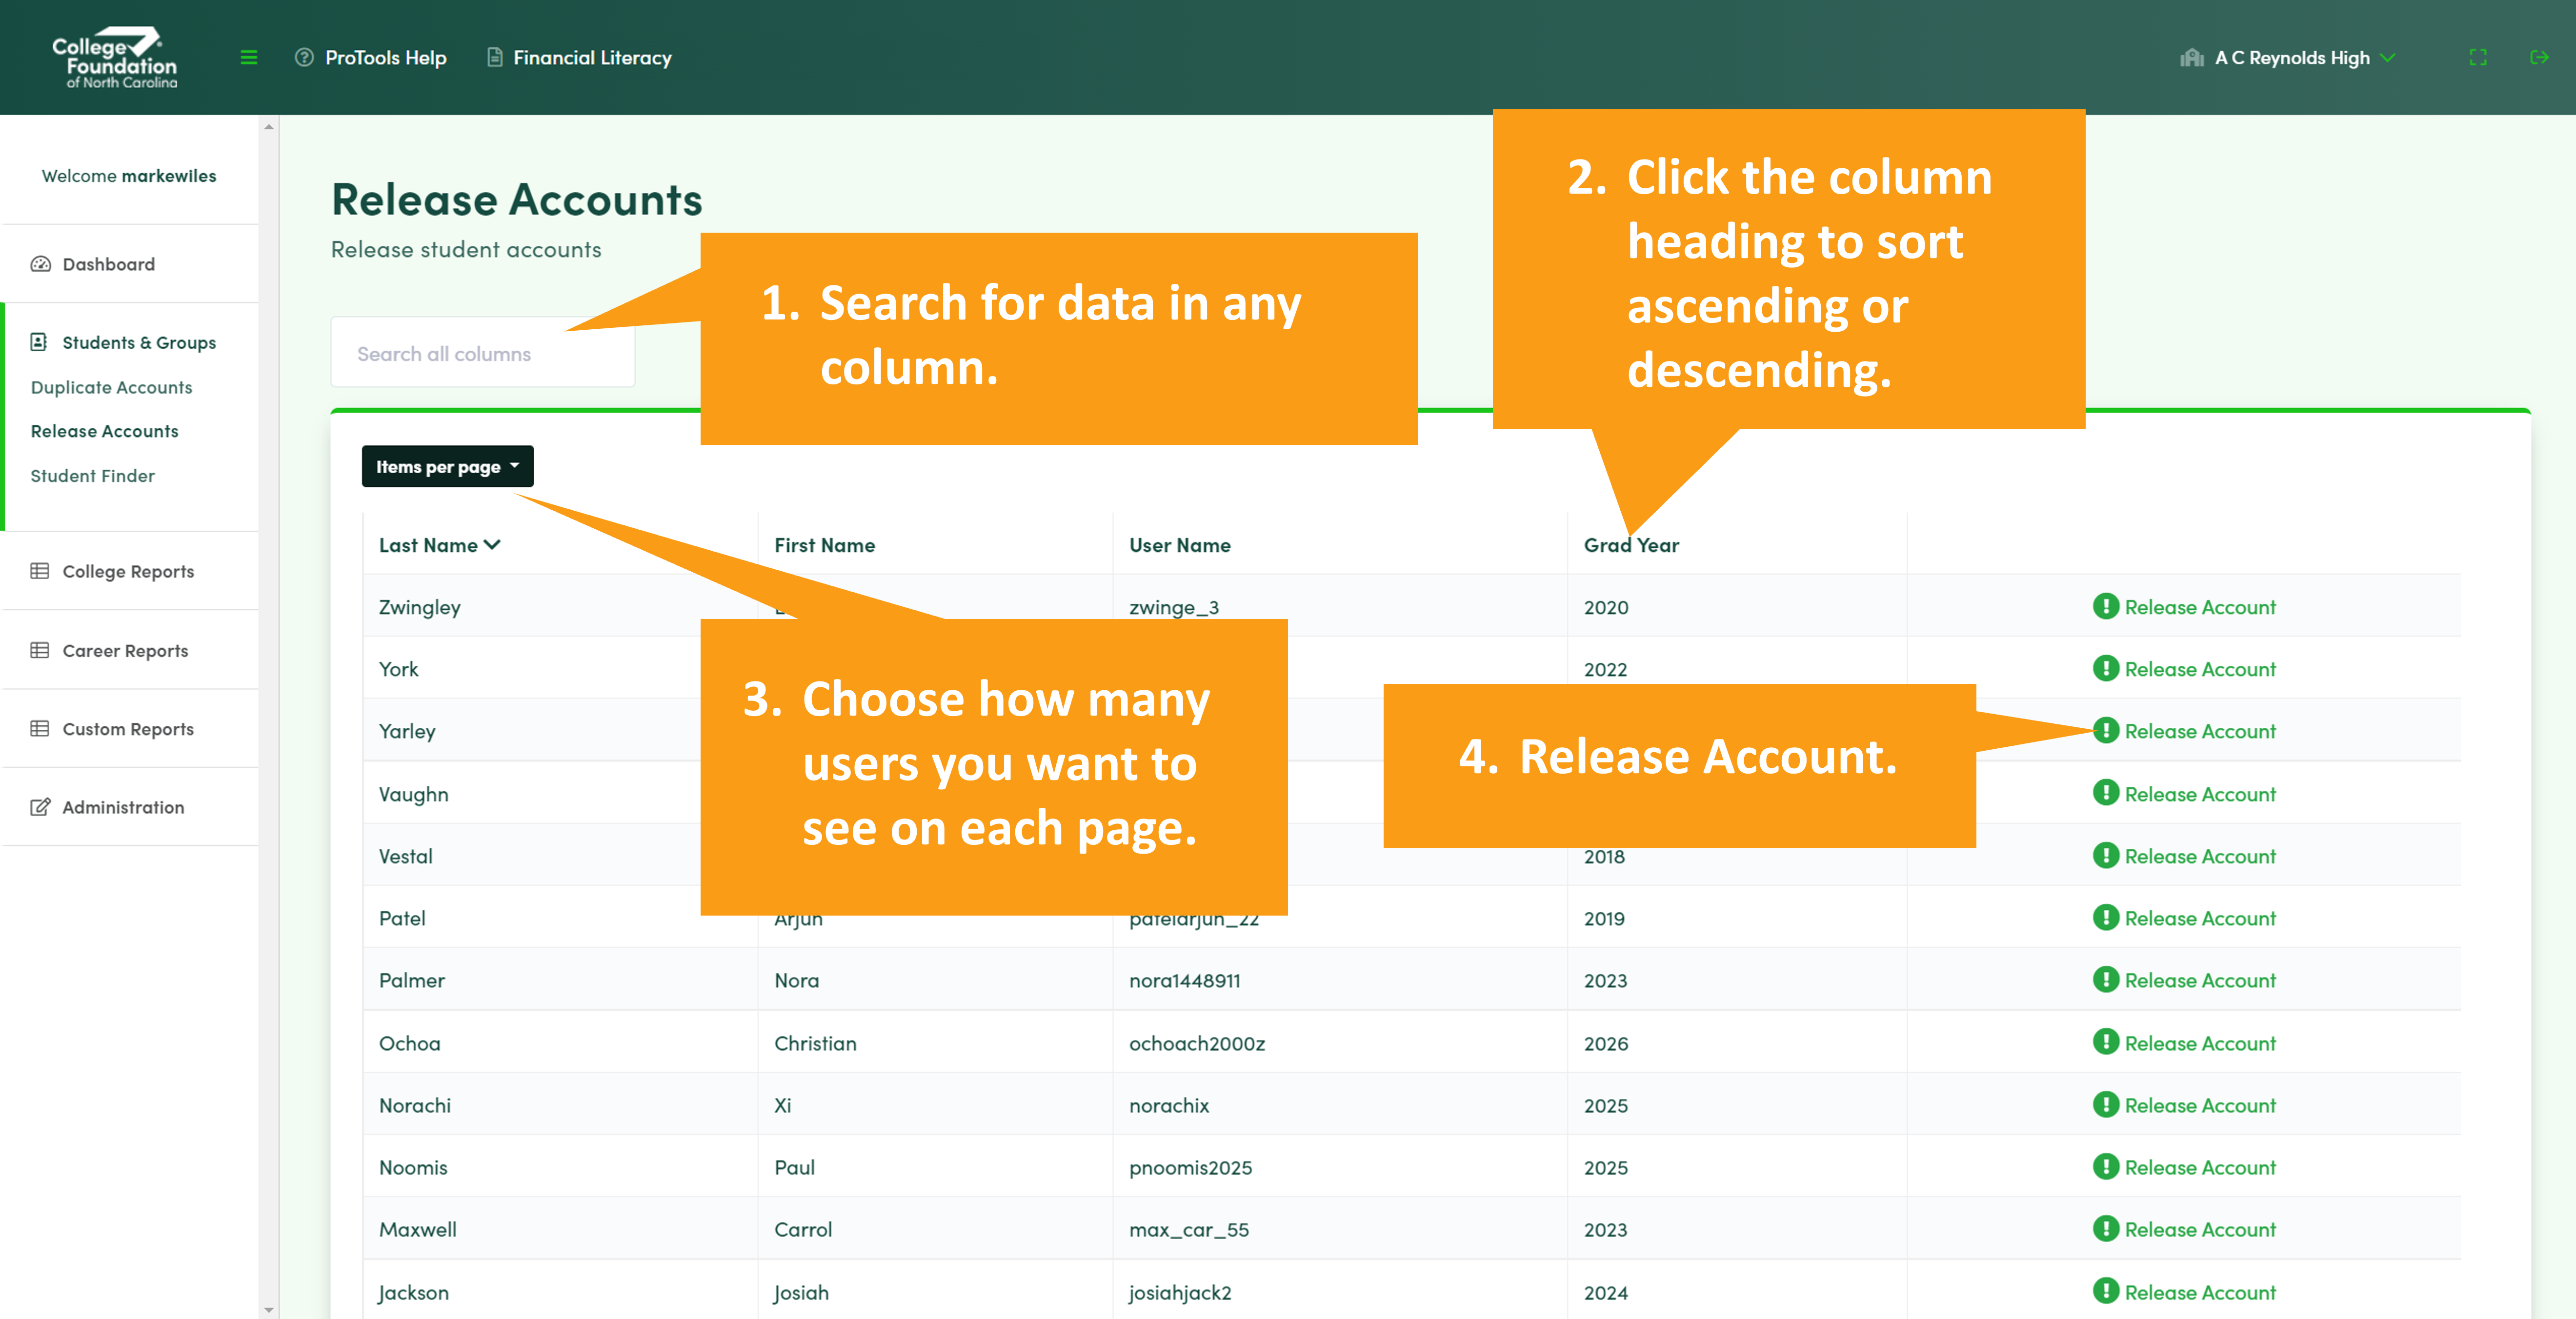This screenshot has height=1319, width=2576.
Task: Click the exclamation icon in Palmer's row
Action: point(2106,979)
